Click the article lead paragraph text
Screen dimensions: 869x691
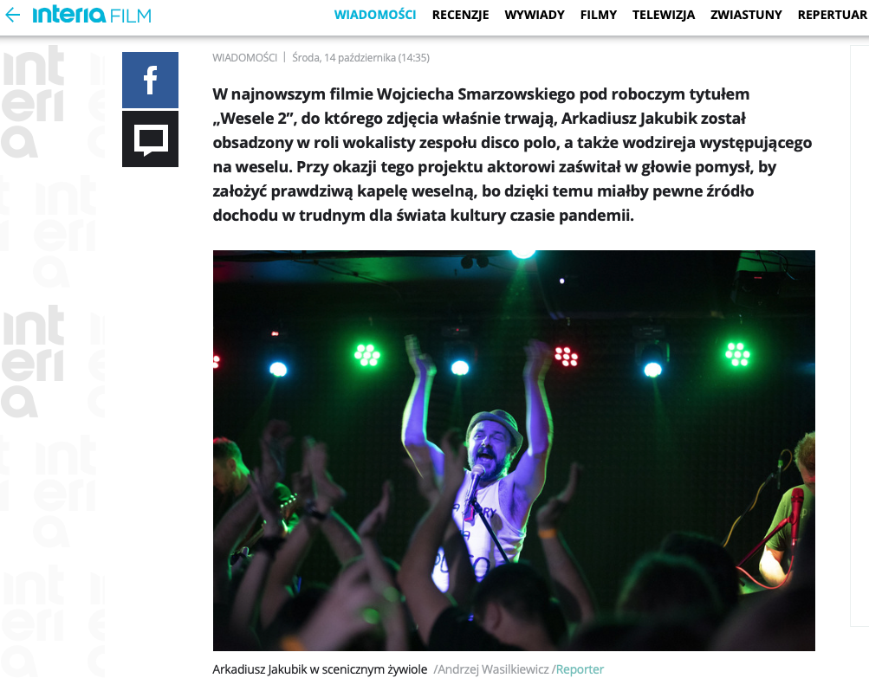click(512, 154)
